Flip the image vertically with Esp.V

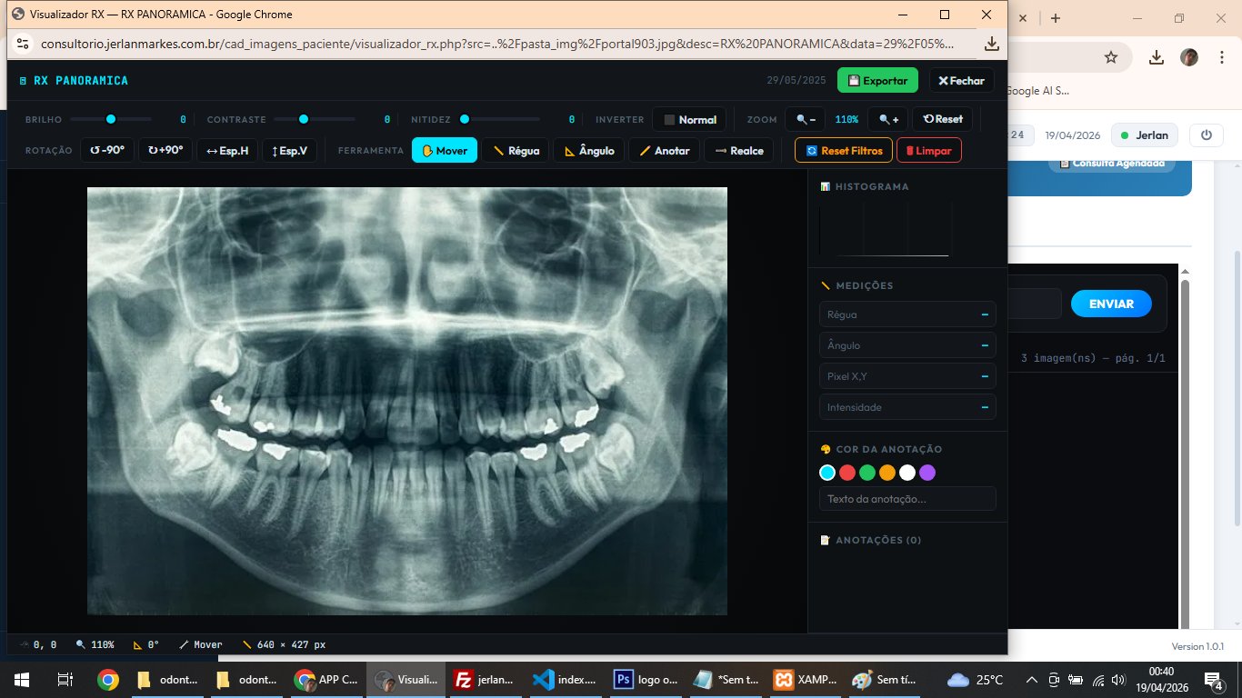pyautogui.click(x=289, y=150)
